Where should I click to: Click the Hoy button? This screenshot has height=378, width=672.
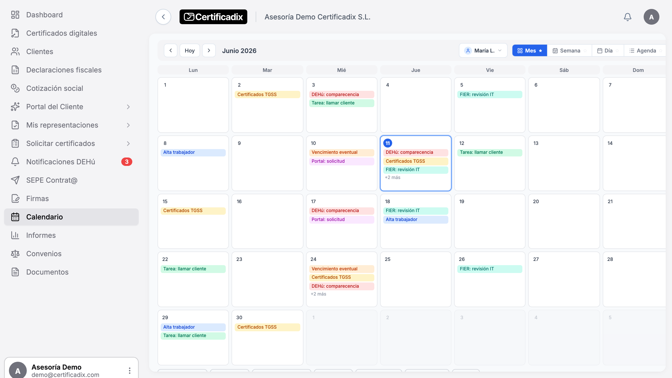click(190, 50)
